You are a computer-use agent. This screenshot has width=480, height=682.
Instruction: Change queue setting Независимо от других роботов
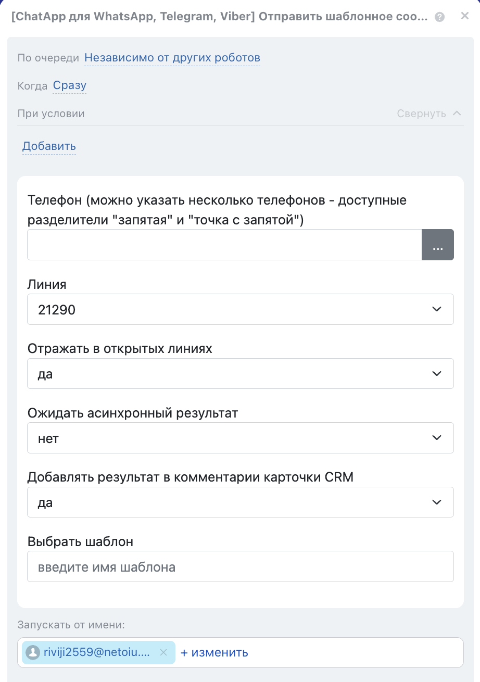click(172, 58)
